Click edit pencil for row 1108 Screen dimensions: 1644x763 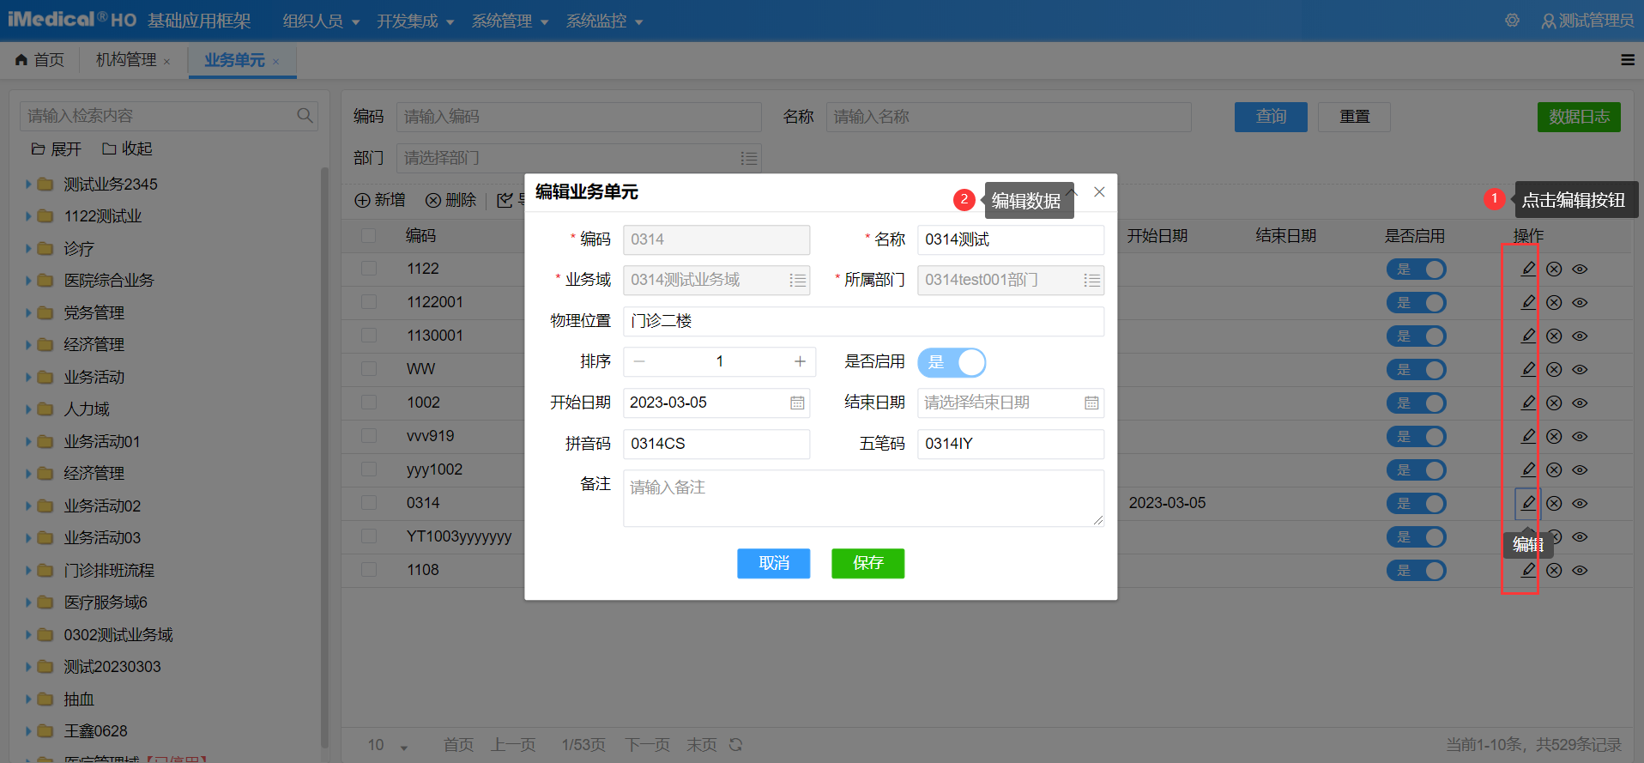(x=1528, y=570)
